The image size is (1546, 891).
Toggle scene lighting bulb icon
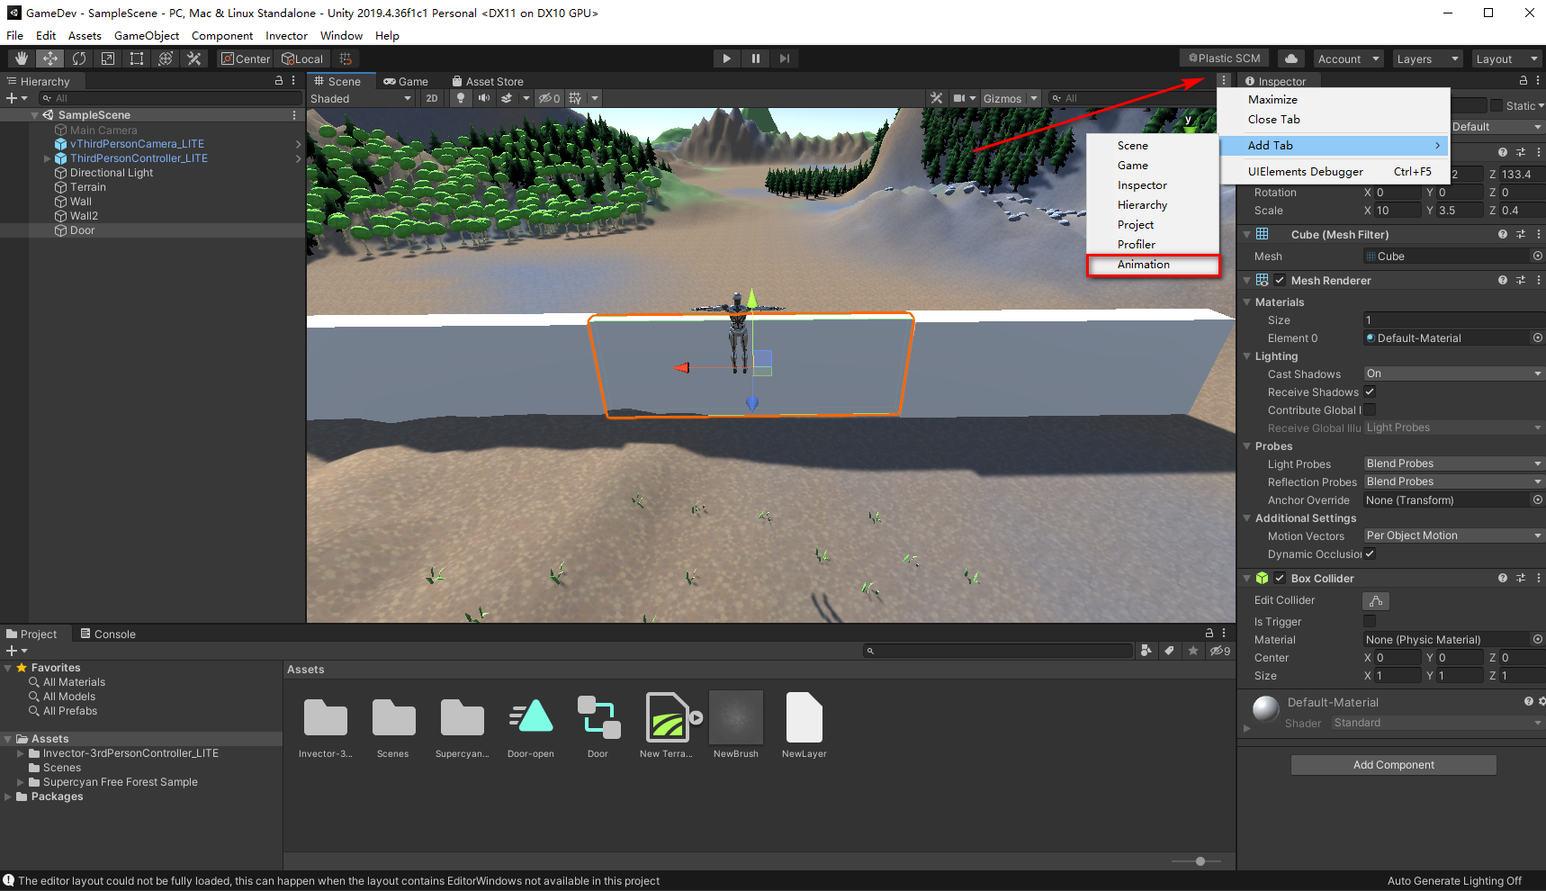click(x=461, y=98)
